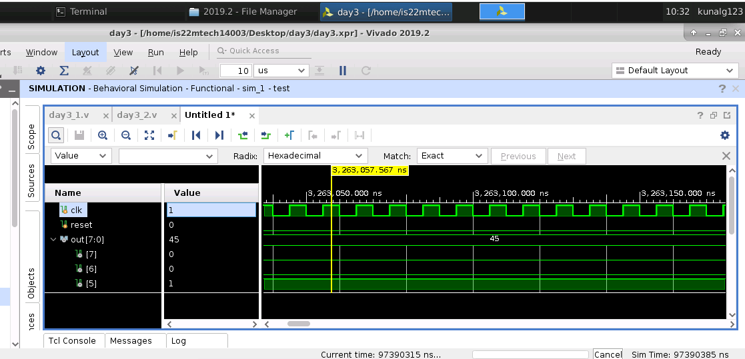Pause the running simulation
Image resolution: width=745 pixels, height=359 pixels.
(x=343, y=71)
